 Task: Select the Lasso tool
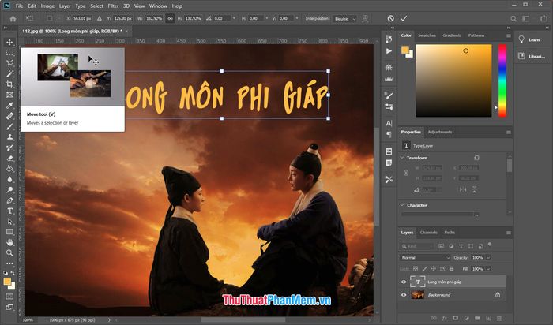point(9,63)
